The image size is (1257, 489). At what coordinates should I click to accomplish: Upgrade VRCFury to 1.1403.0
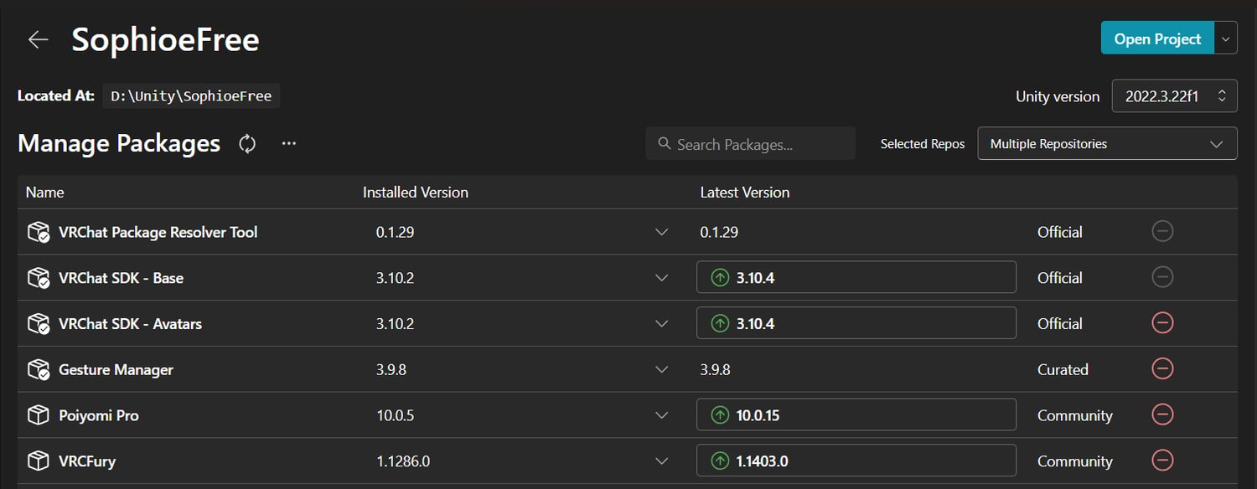pyautogui.click(x=856, y=461)
